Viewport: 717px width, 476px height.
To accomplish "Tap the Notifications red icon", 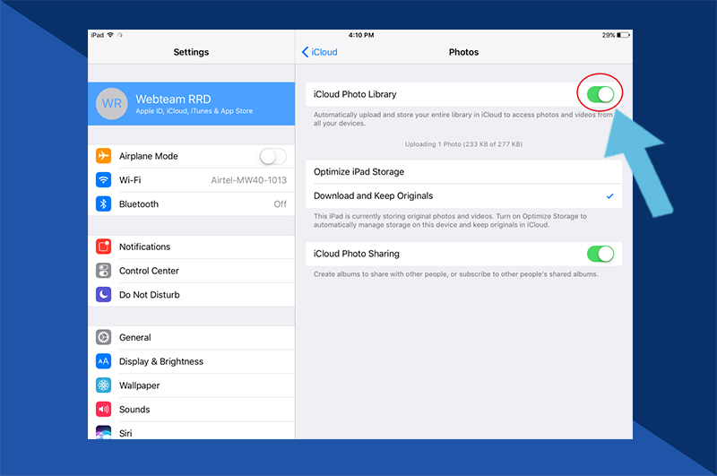I will (x=103, y=247).
